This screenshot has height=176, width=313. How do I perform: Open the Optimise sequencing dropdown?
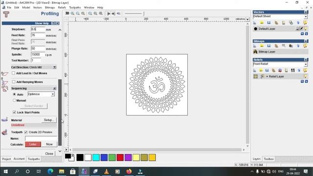(x=53, y=94)
